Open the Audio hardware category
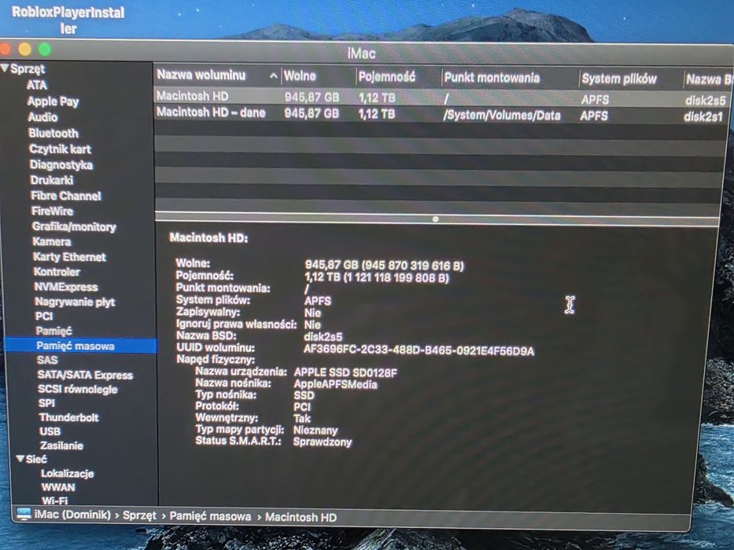This screenshot has height=550, width=734. click(42, 117)
